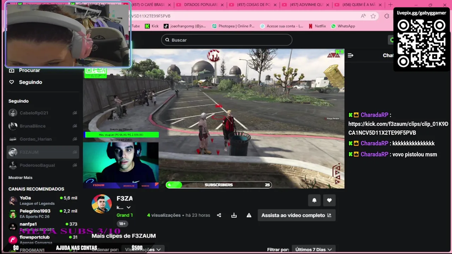Open the Pelegrino1993 recommended channel
The image size is (452, 254).
(x=43, y=213)
